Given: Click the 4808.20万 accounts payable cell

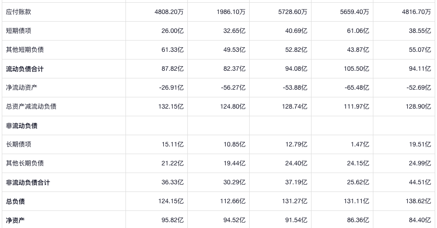Looking at the screenshot, I should 169,12.
